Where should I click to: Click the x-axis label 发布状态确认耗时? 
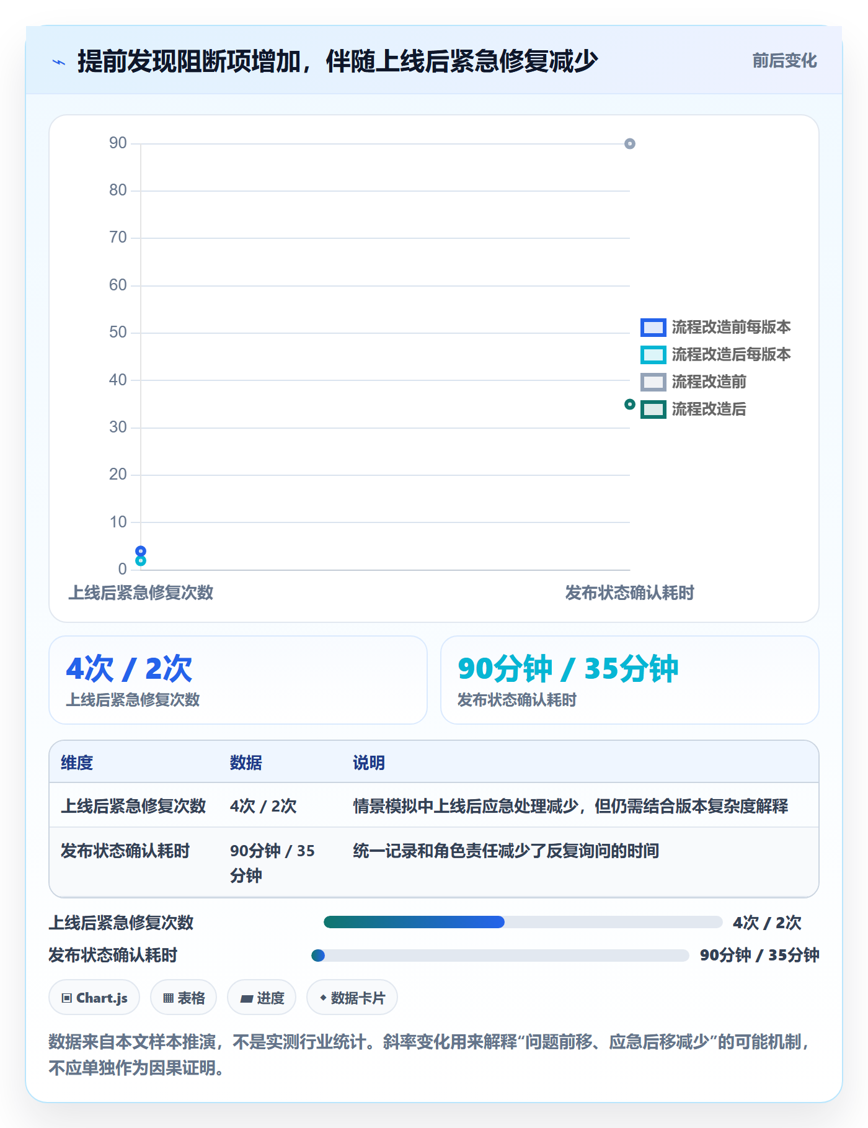630,593
